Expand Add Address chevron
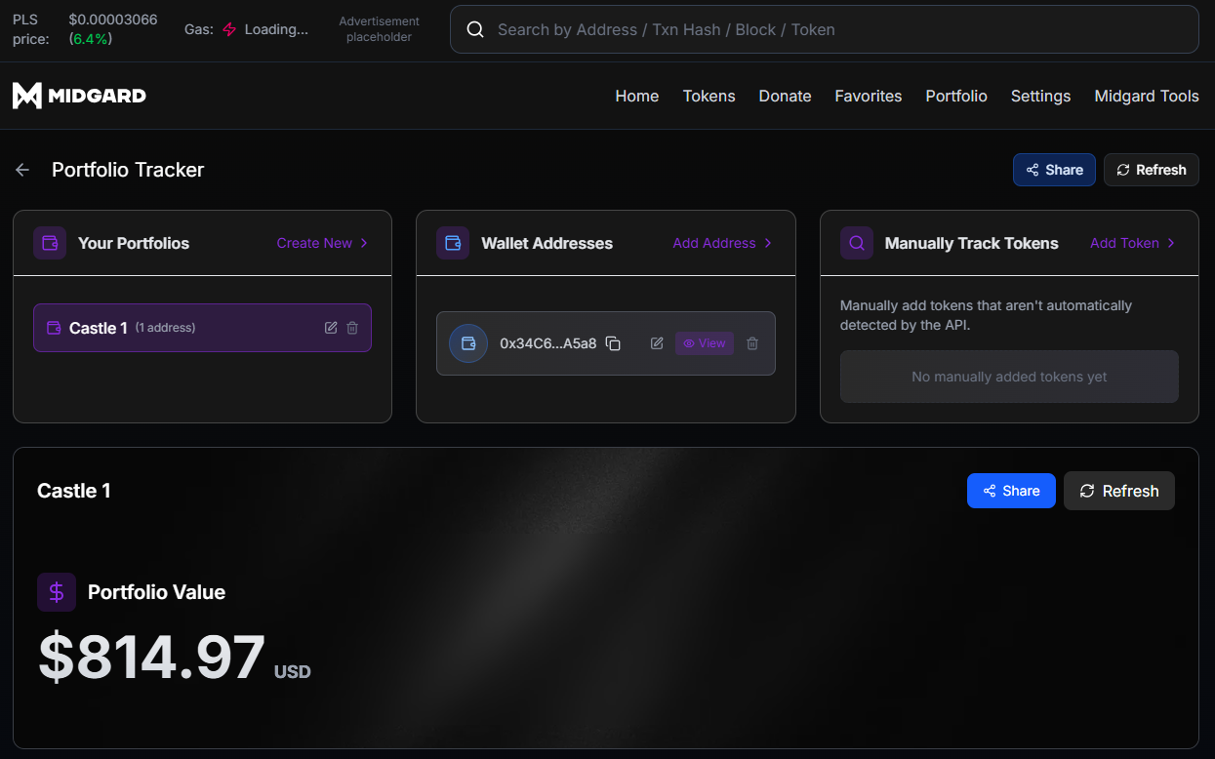Image resolution: width=1215 pixels, height=759 pixels. pyautogui.click(x=768, y=243)
